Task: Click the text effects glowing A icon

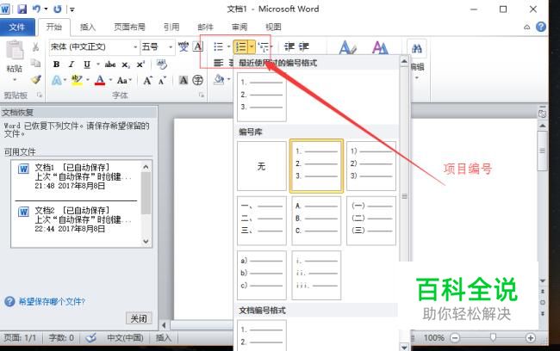Action: [56, 80]
